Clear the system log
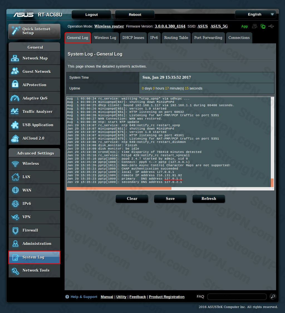The height and width of the screenshot is (313, 285). [x=132, y=199]
